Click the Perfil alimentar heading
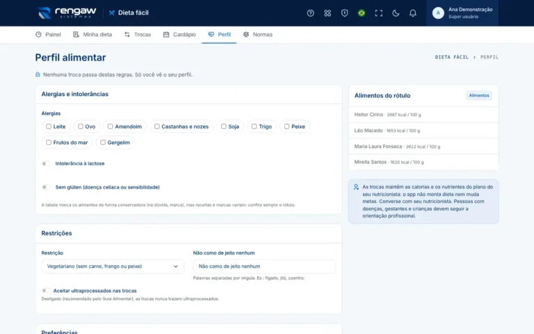534x334 pixels. [70, 58]
